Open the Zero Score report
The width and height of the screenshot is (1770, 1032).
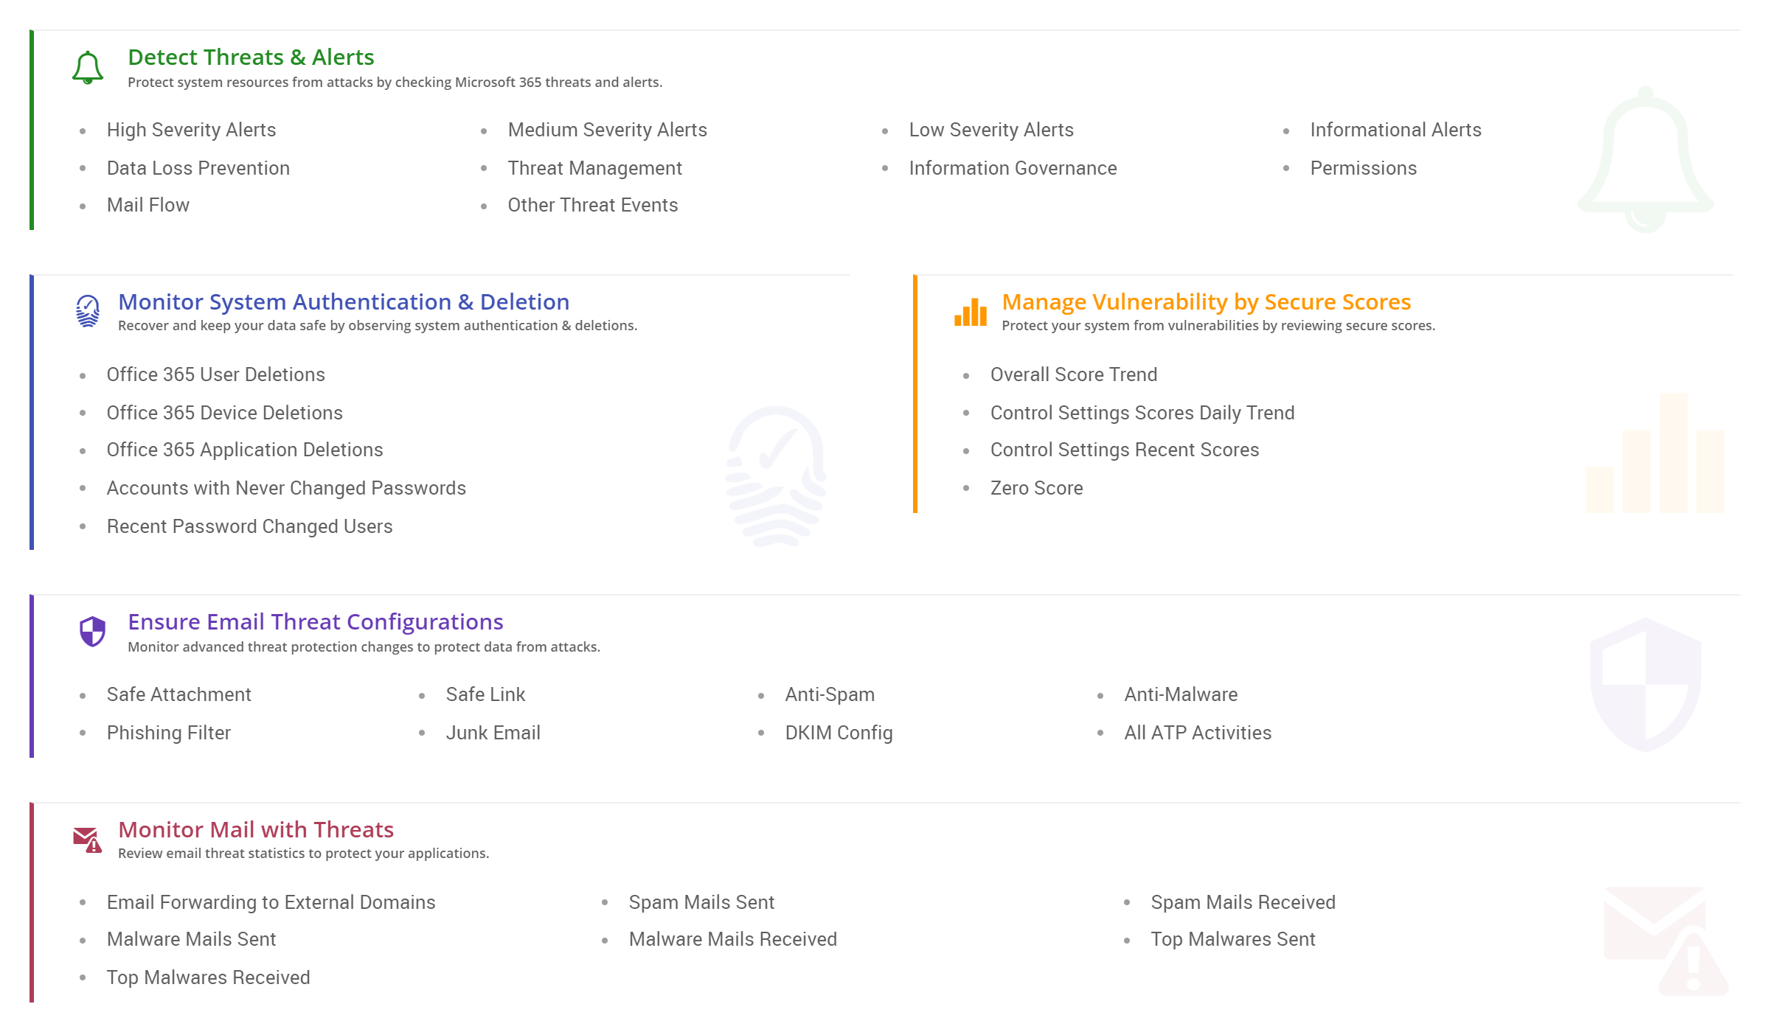tap(1036, 488)
